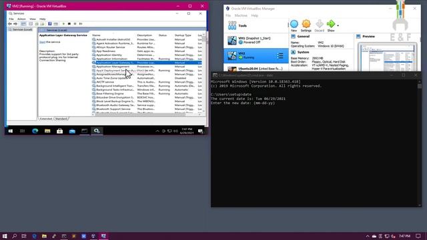Open the Action menu in Services window
The width and height of the screenshot is (427, 240).
point(21,19)
